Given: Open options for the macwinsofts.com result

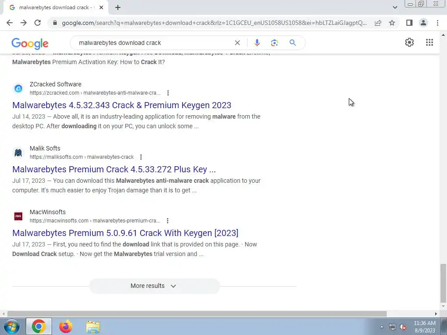Looking at the screenshot, I should [x=168, y=221].
